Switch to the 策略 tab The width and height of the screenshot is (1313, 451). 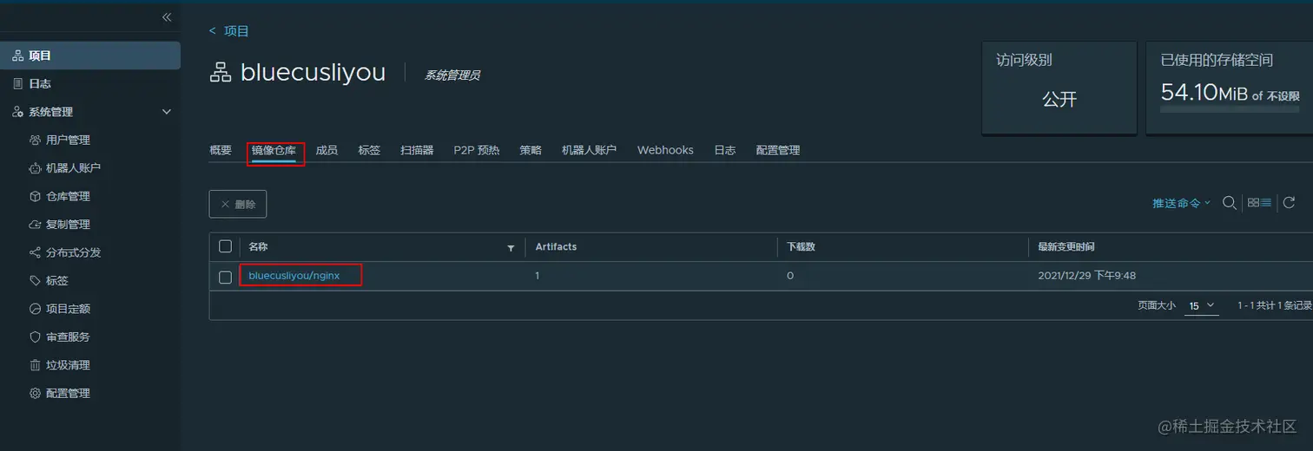coord(531,150)
